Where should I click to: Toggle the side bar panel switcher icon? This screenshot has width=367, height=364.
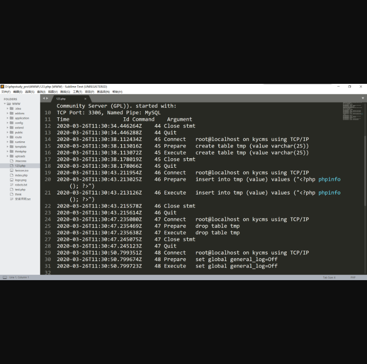[x=5, y=277]
